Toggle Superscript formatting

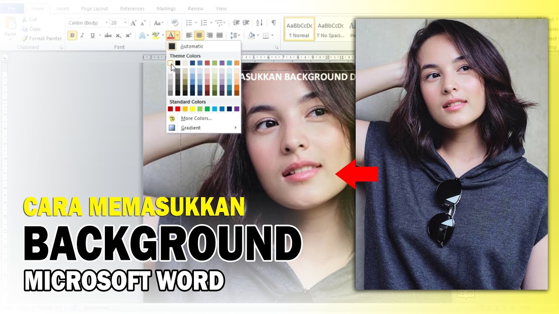(x=128, y=35)
